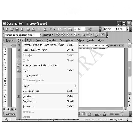Click the Font color A icon
This screenshot has width=134, height=125.
pos(105,114)
